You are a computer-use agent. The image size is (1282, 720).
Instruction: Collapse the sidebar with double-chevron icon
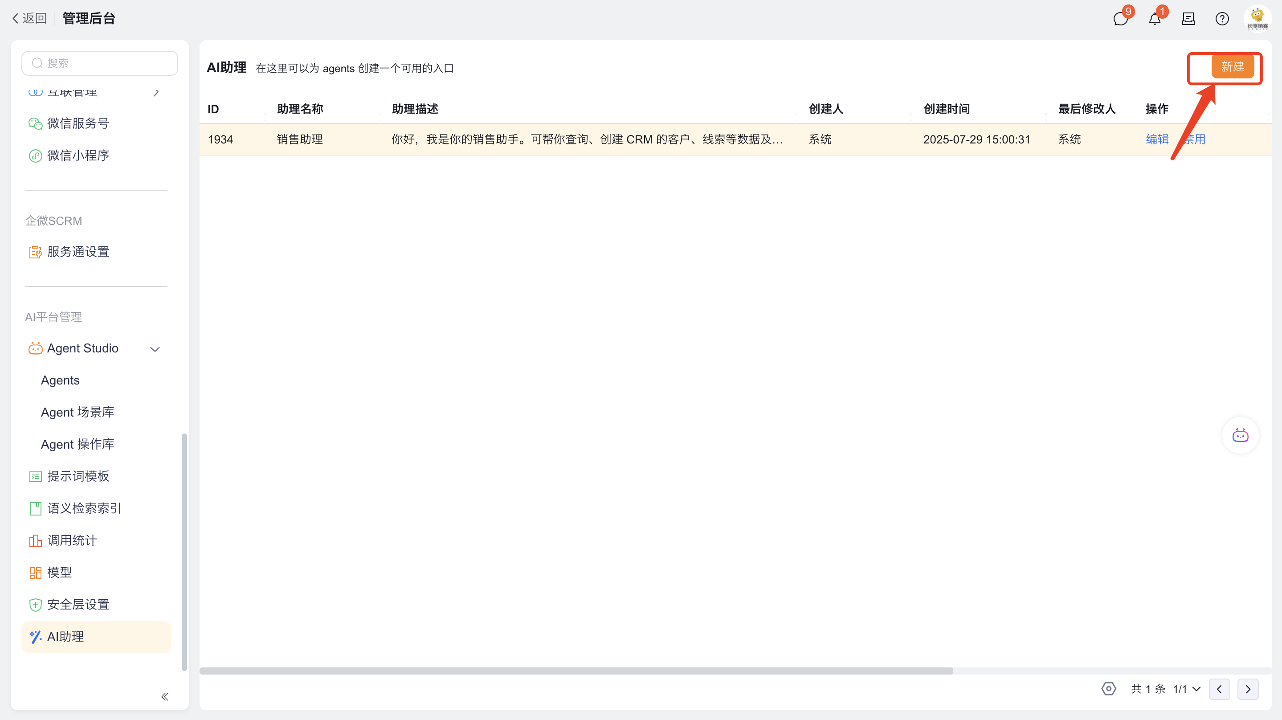click(x=165, y=696)
